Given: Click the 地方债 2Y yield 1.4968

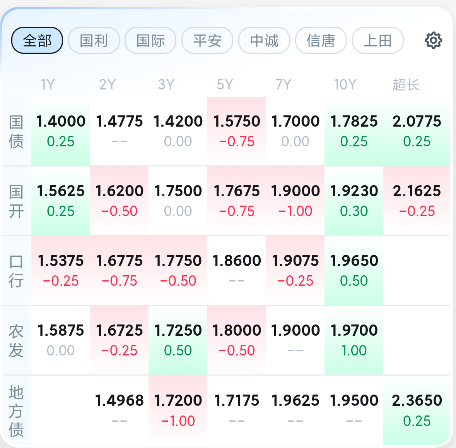Looking at the screenshot, I should coord(119,410).
